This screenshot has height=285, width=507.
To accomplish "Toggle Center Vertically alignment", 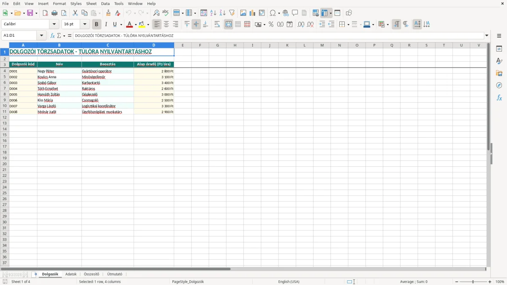I will pos(196,24).
